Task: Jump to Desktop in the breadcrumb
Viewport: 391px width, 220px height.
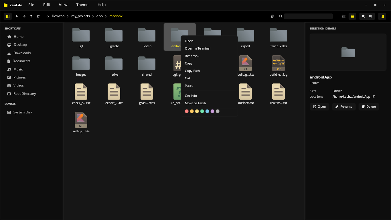Action: click(x=58, y=16)
